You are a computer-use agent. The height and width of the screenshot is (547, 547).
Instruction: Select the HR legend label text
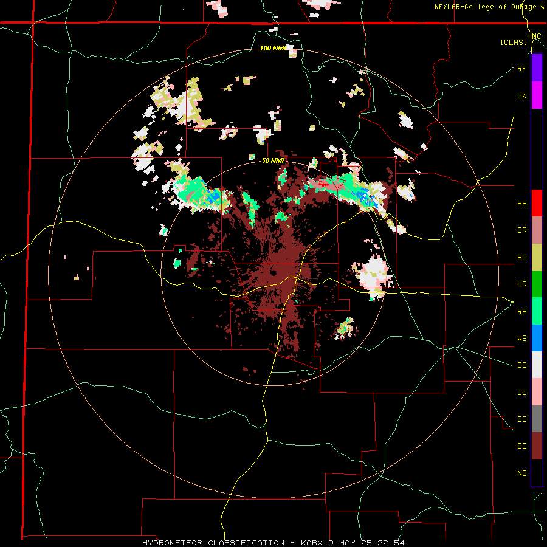[521, 284]
